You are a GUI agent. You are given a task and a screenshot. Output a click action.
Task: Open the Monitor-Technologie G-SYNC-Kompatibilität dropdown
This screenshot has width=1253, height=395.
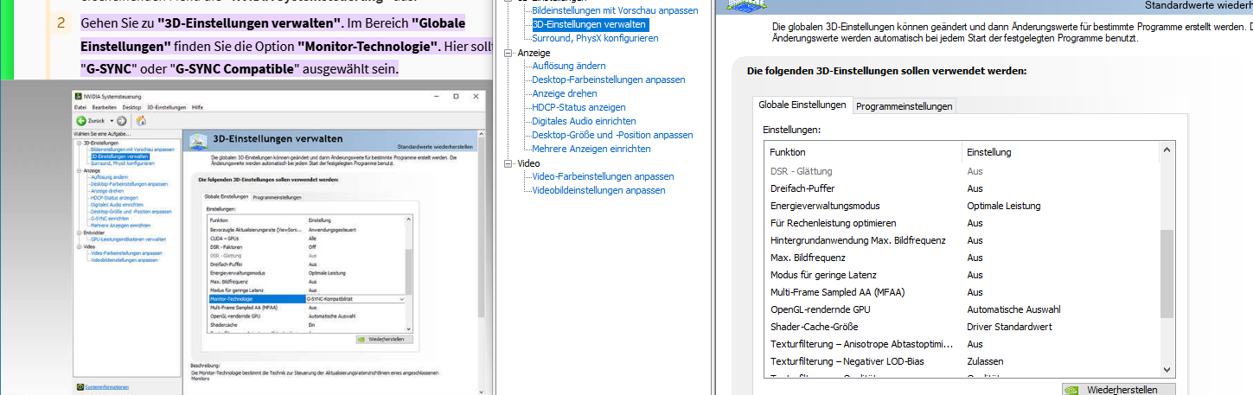(401, 299)
